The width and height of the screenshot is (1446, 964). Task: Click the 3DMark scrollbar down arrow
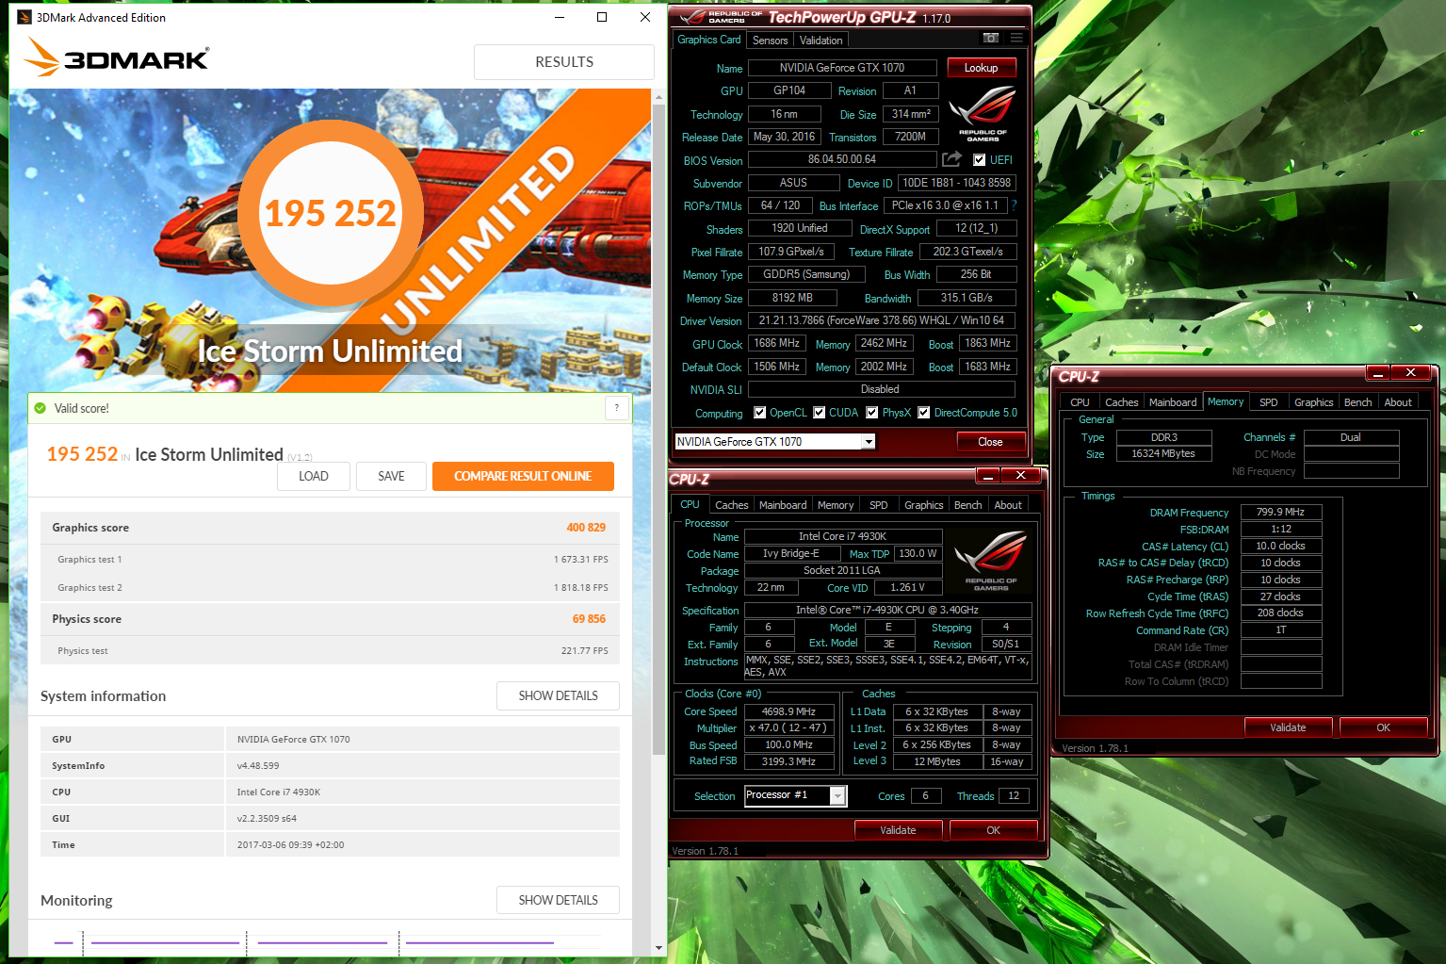click(658, 948)
